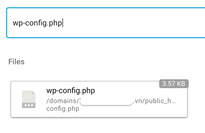
Task: Click the folded corner of the document icon
Action: [x=33, y=93]
